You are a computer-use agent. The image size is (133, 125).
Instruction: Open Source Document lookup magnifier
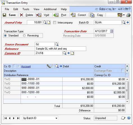(56, 44)
